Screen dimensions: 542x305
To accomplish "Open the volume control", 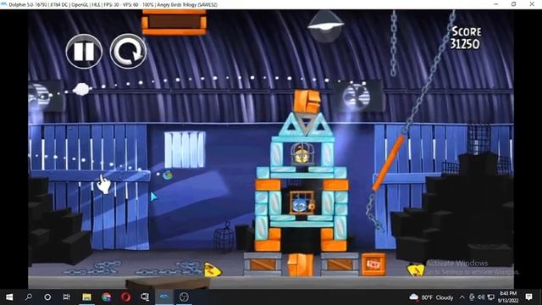I will coord(481,297).
